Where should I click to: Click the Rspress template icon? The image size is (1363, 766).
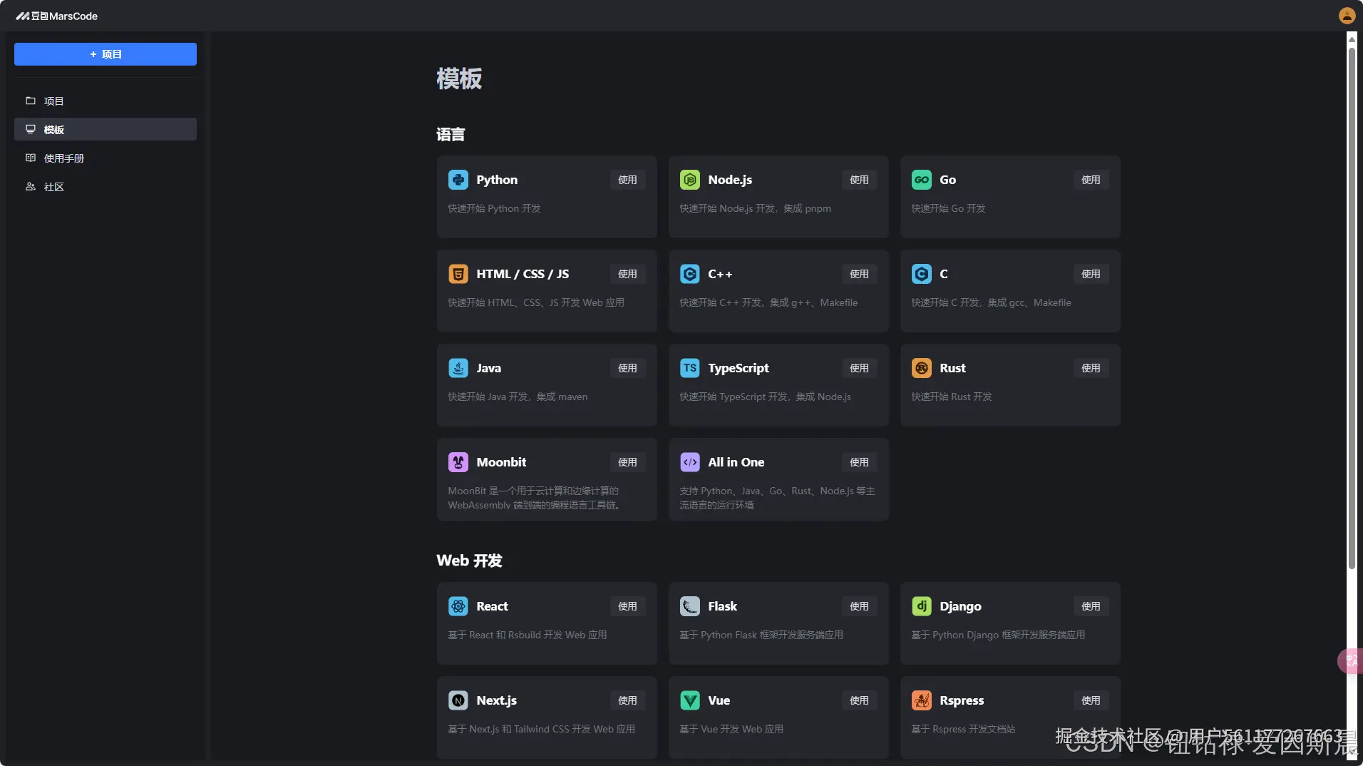click(x=922, y=700)
